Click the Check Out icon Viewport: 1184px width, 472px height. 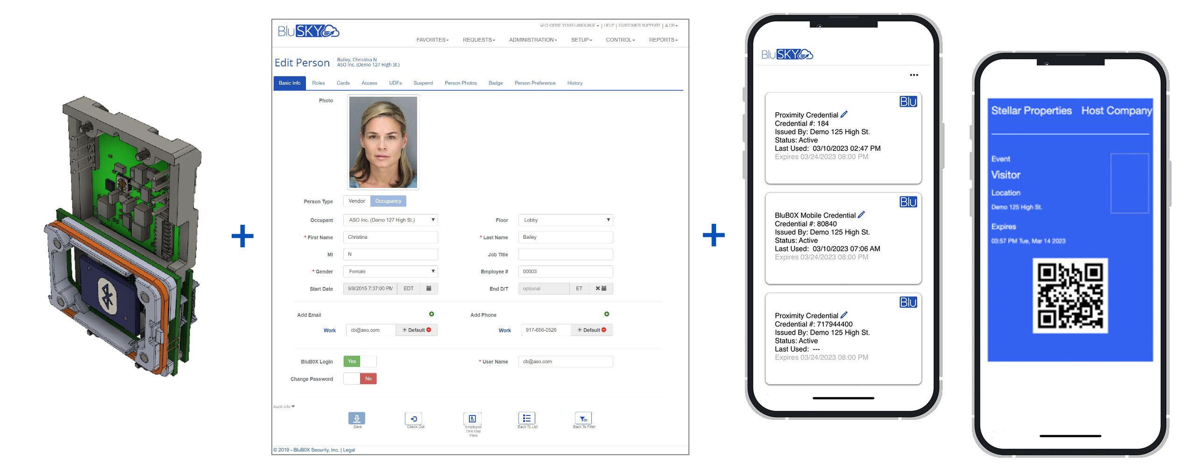[x=413, y=418]
